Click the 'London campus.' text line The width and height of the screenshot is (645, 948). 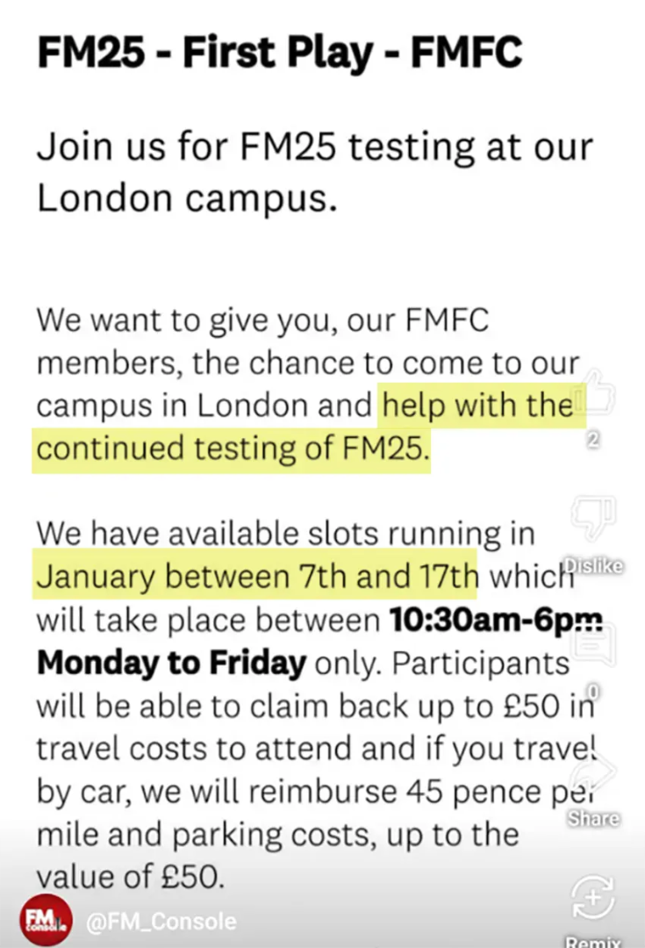(187, 198)
